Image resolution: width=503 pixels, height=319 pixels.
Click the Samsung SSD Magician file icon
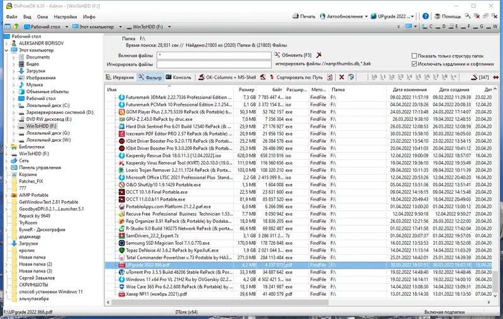click(121, 243)
